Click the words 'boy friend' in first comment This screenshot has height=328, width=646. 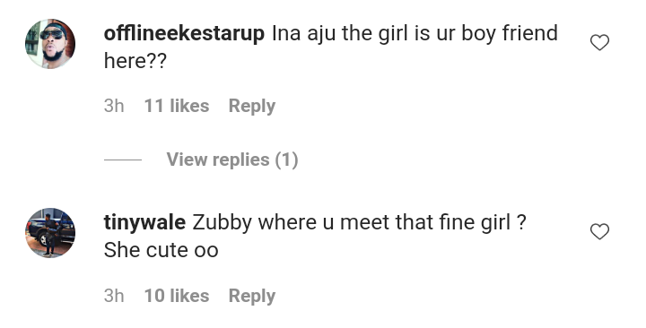510,33
